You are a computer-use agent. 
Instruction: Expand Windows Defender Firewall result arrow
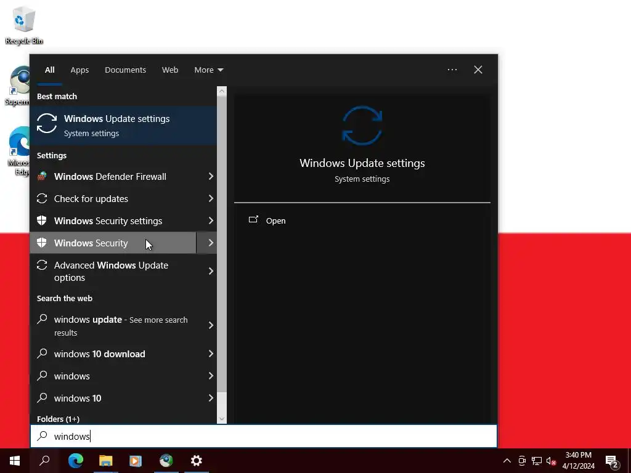pyautogui.click(x=211, y=176)
